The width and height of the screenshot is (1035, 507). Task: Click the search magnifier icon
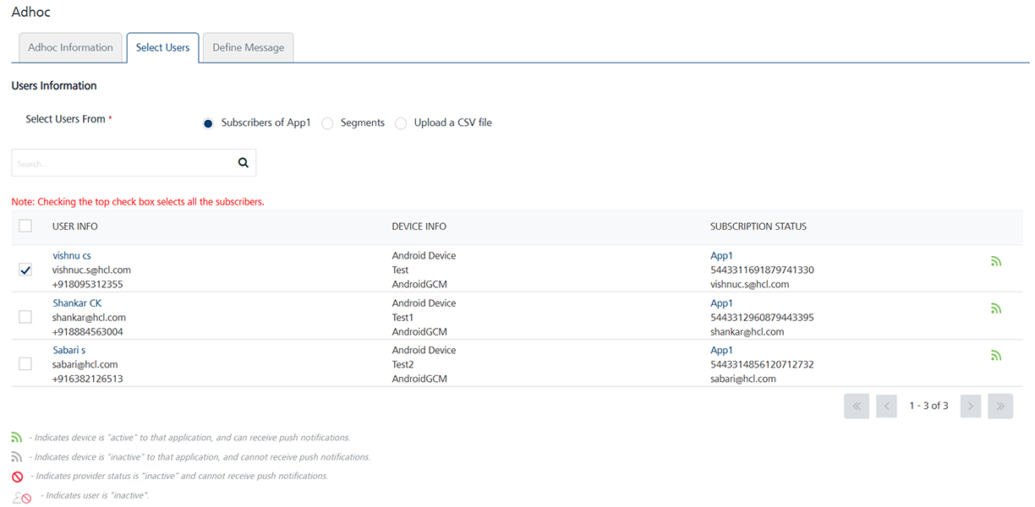[244, 163]
